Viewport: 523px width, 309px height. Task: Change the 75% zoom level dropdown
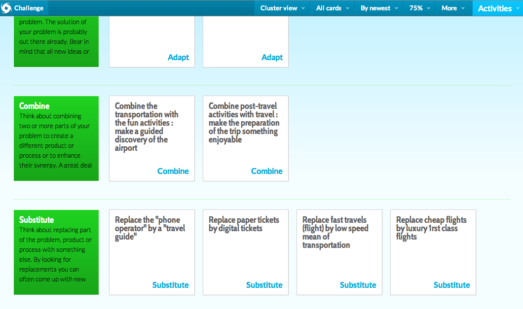pyautogui.click(x=419, y=8)
